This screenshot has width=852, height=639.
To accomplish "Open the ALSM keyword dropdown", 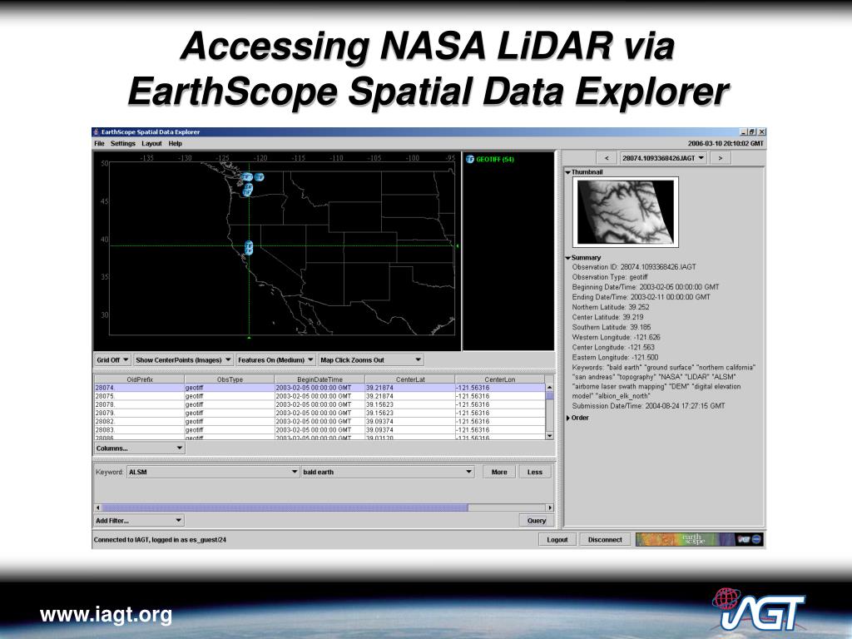I will pyautogui.click(x=213, y=472).
